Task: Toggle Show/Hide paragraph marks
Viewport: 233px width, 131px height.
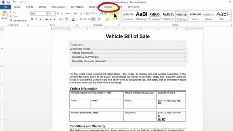Action: [117, 13]
